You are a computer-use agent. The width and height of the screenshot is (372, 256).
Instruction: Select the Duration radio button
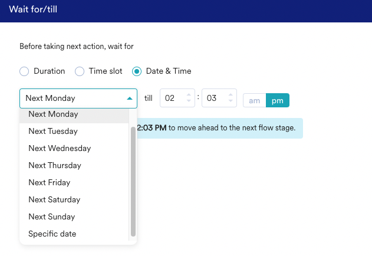24,71
